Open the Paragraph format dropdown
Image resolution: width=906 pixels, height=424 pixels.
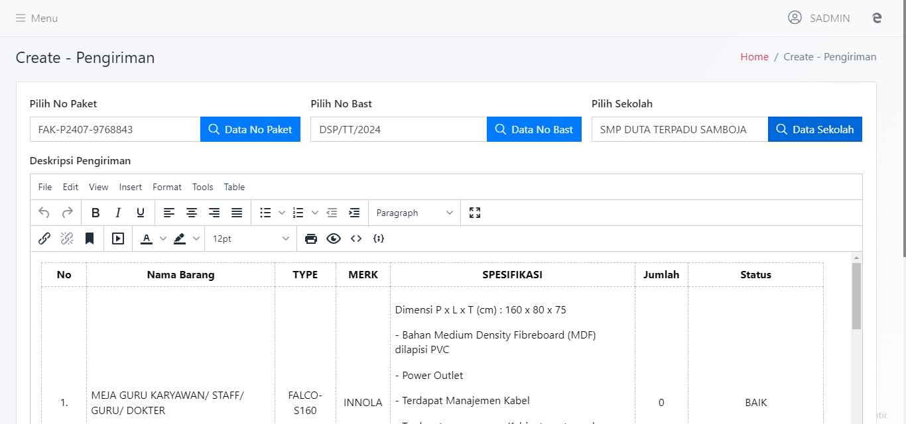414,212
